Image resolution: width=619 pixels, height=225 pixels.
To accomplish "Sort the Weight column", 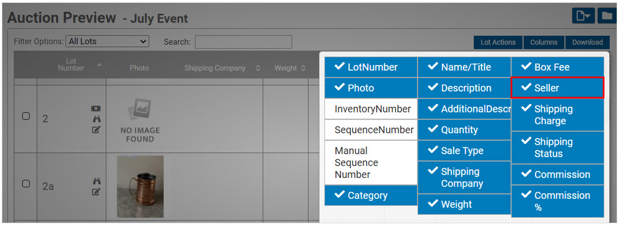I will point(303,68).
